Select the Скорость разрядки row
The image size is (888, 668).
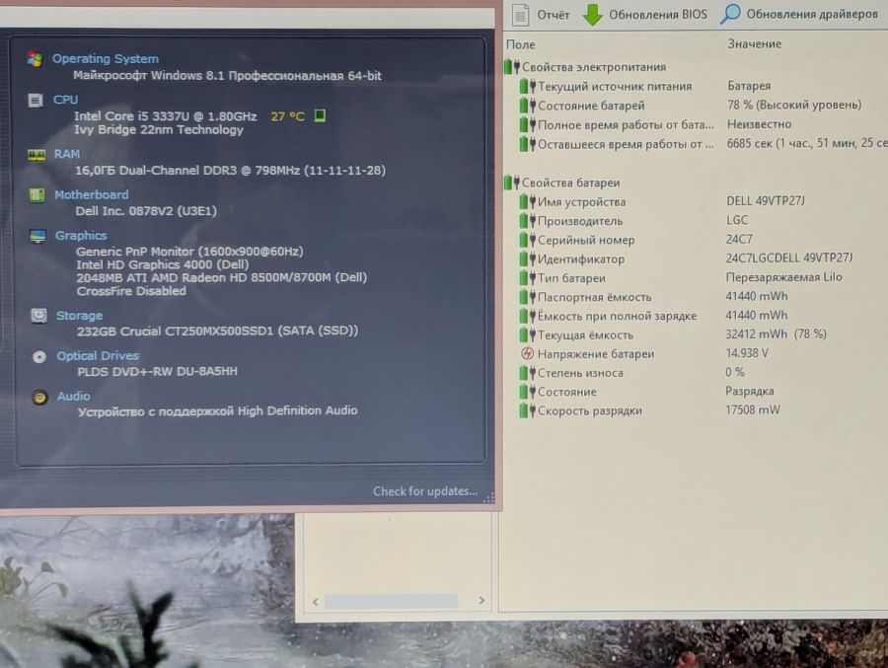point(703,410)
